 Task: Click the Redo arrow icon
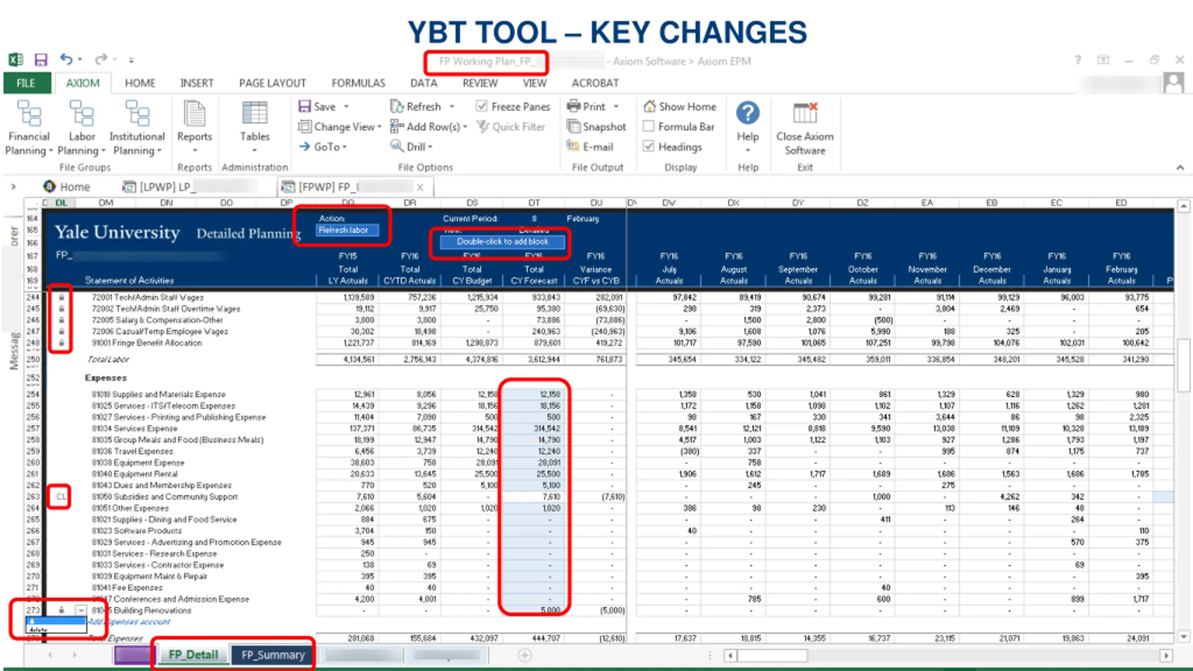point(101,59)
